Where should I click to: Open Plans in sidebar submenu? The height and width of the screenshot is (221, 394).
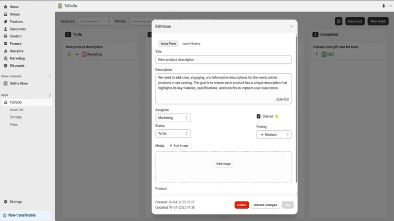pos(14,124)
